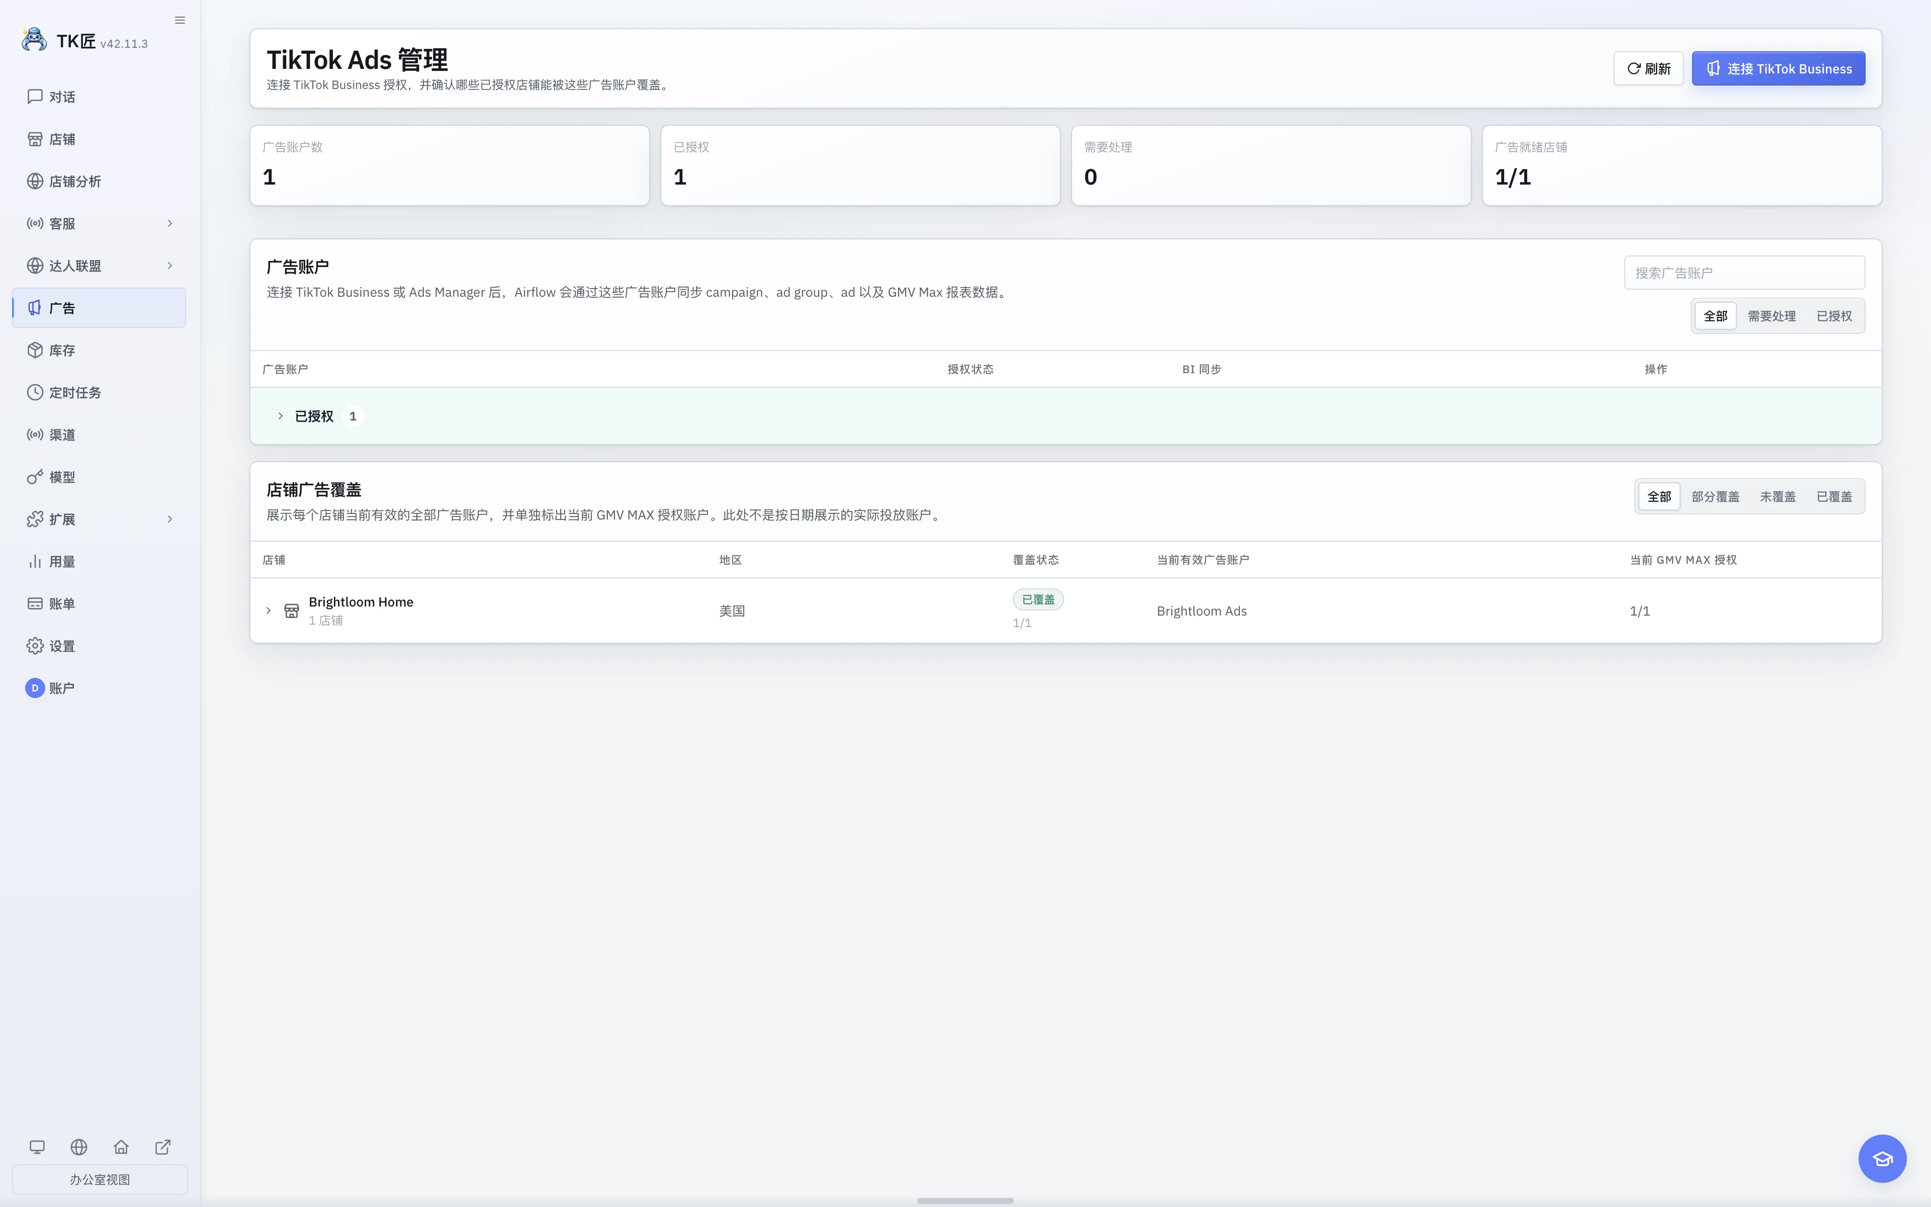Click the 定时任务 clock icon
1931x1207 pixels.
pyautogui.click(x=35, y=393)
